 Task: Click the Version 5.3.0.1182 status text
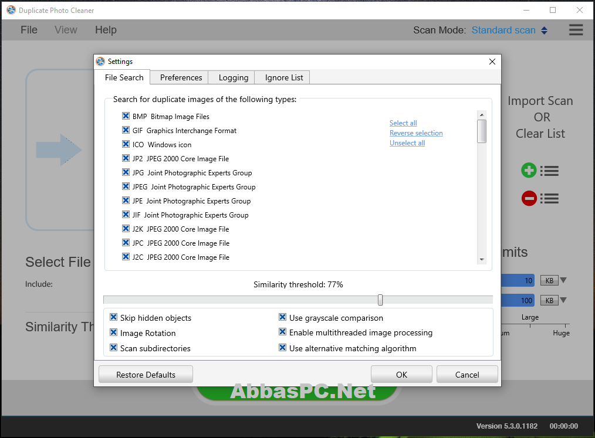pyautogui.click(x=506, y=426)
